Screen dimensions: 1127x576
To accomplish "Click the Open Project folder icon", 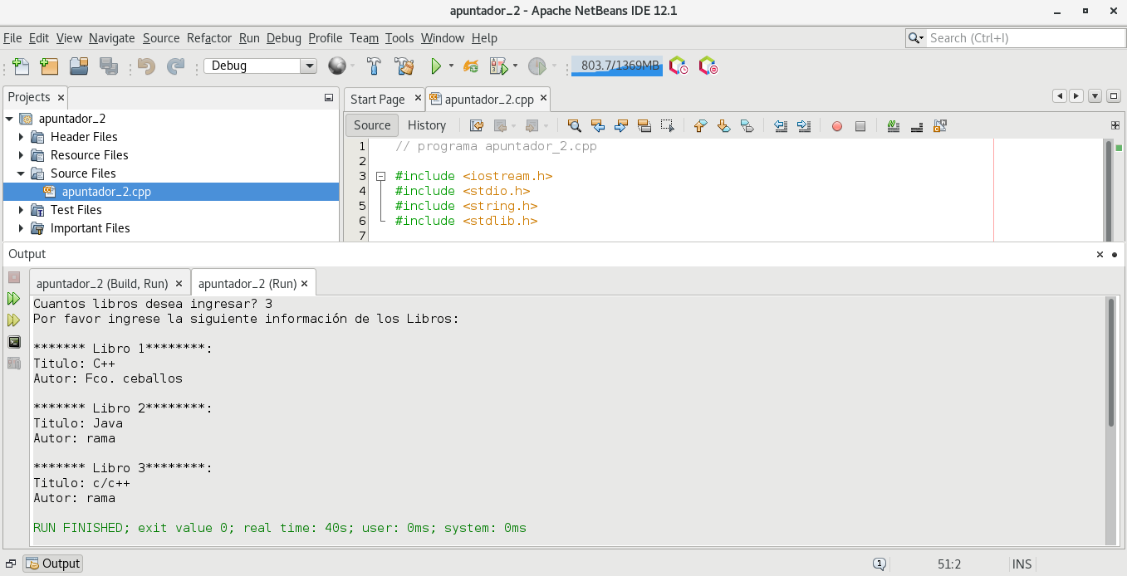I will (x=79, y=66).
